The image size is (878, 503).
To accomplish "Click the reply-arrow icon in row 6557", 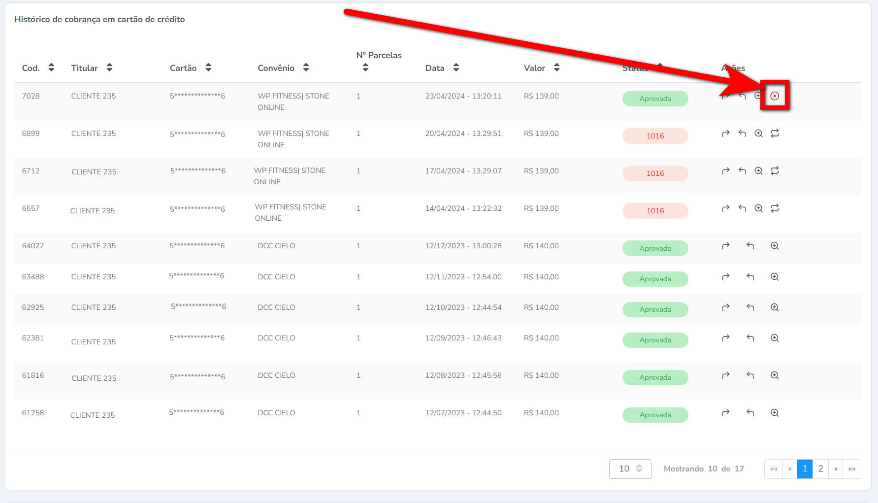I will click(x=742, y=208).
